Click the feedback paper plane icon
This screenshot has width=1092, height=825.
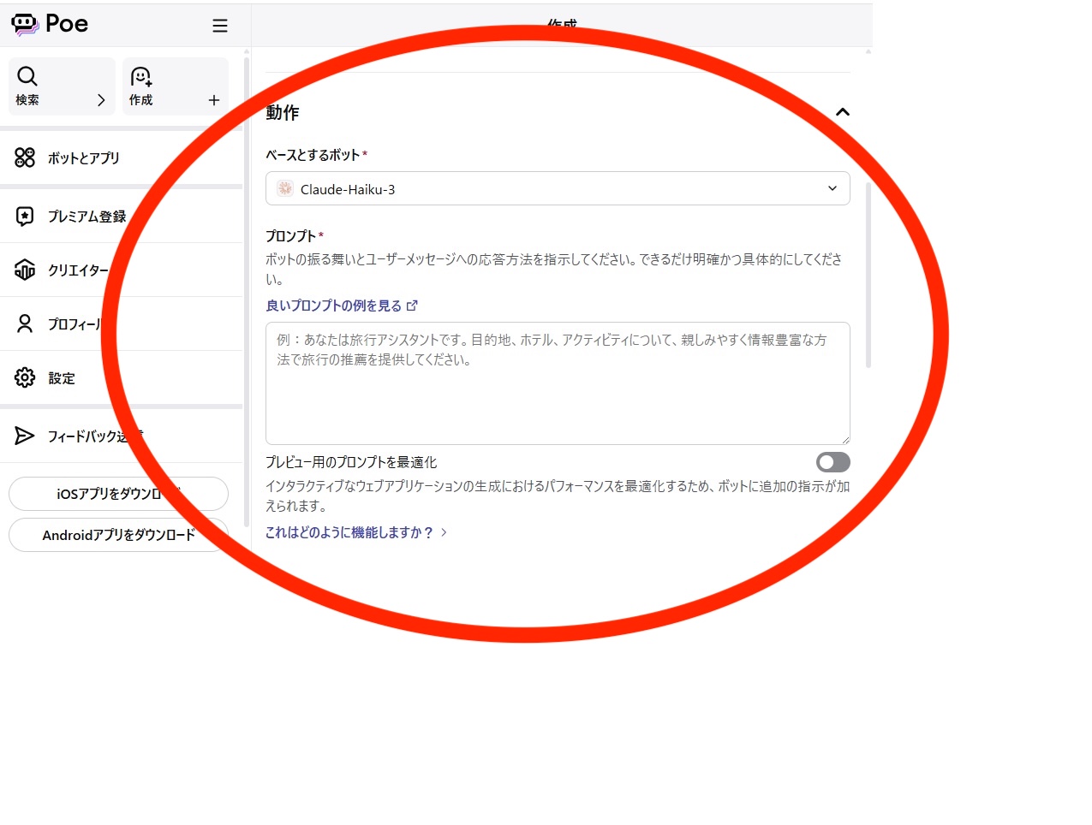25,436
